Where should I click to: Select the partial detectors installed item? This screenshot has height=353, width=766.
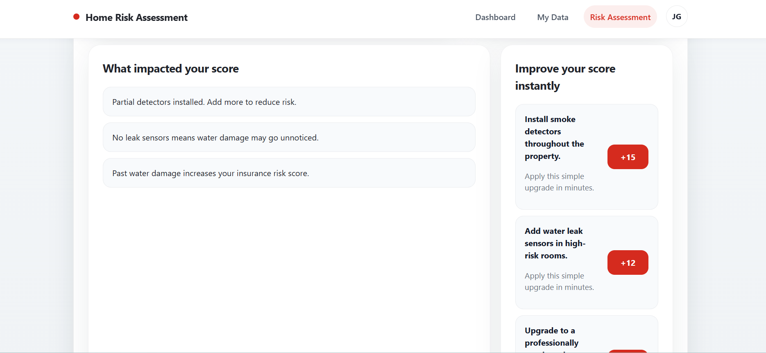289,102
